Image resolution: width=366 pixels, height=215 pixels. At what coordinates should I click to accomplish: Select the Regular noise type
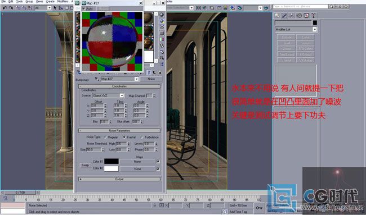(105, 138)
